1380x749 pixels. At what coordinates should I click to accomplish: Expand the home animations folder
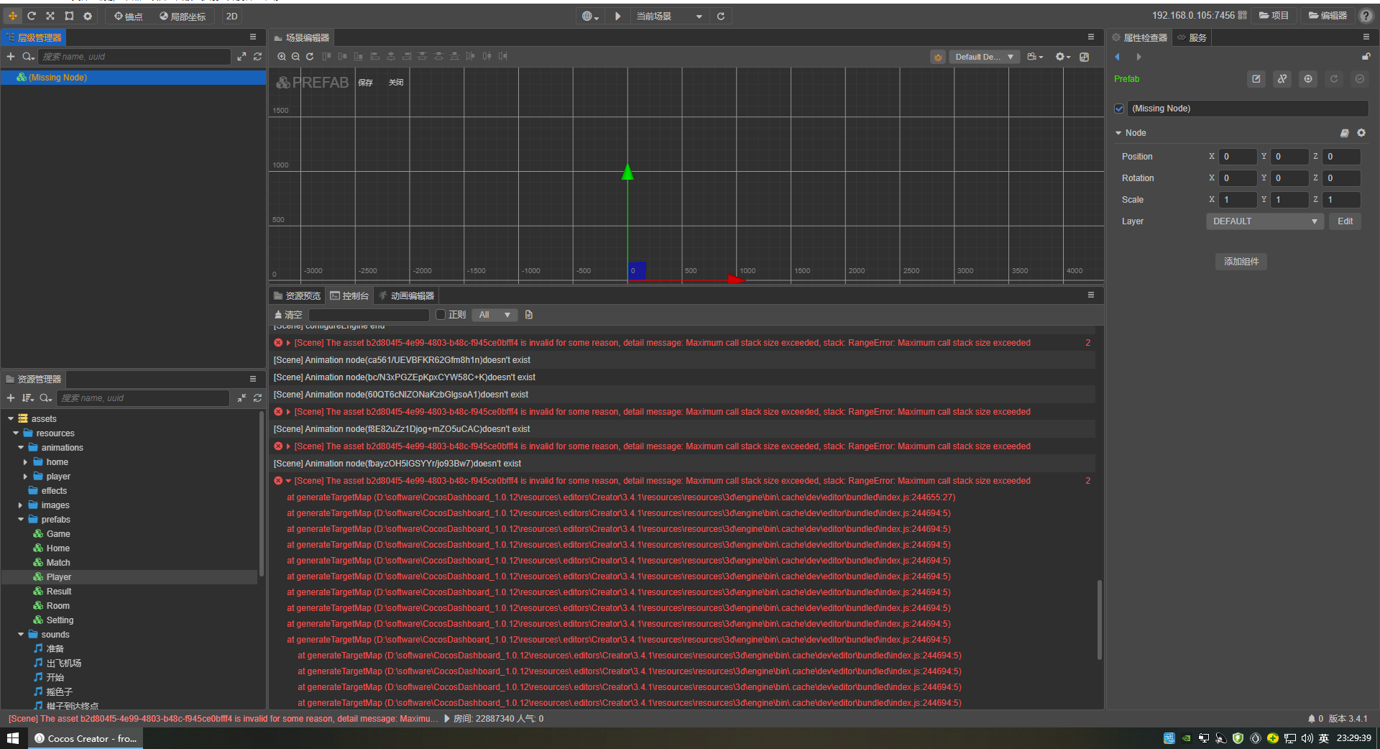(x=25, y=462)
